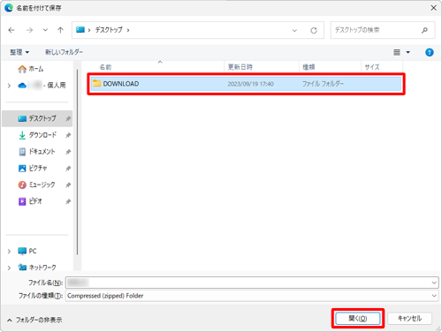Open the address bar history dropdown
The height and width of the screenshot is (332, 442).
[294, 30]
